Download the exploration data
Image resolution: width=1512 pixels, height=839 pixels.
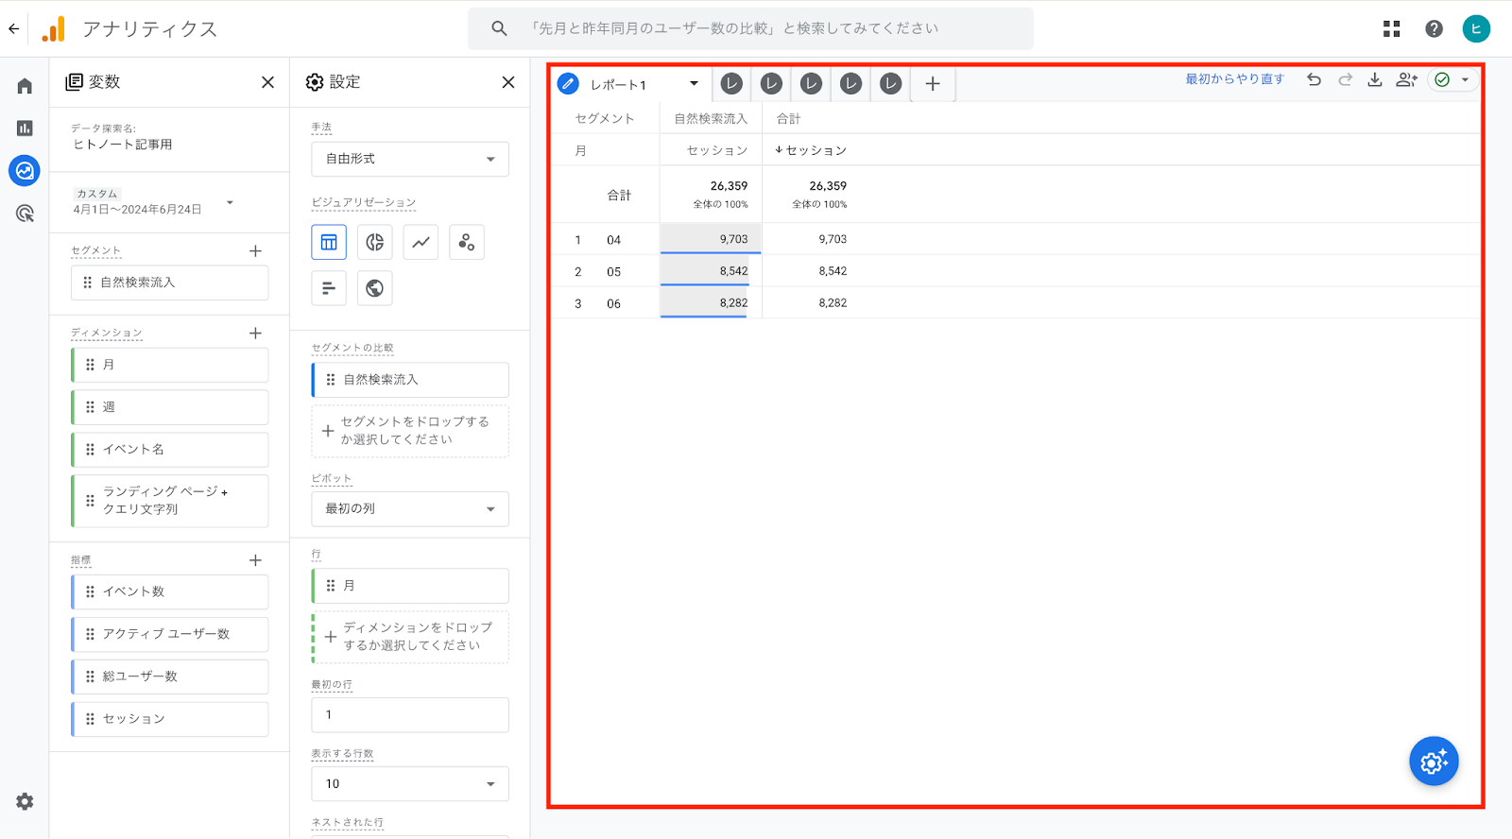click(1375, 79)
